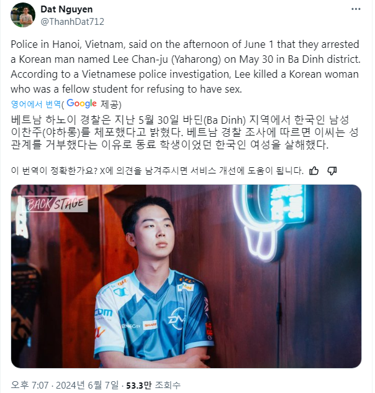
Task: Open the @ThanhDat712 handle link
Action: [72, 22]
